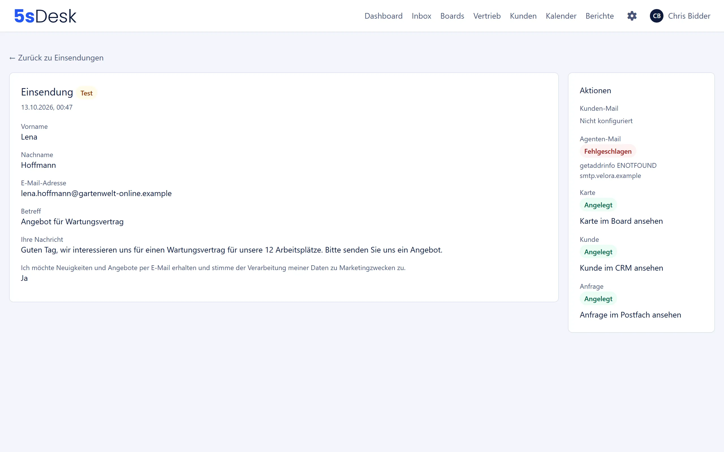The height and width of the screenshot is (452, 724).
Task: Open the settings gear icon
Action: (x=632, y=16)
